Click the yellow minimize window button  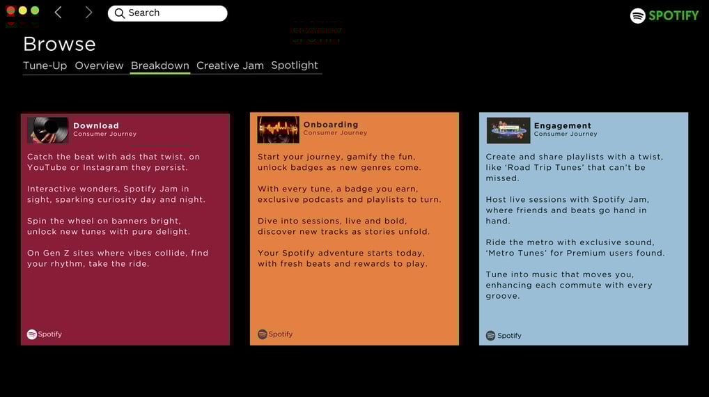[22, 10]
